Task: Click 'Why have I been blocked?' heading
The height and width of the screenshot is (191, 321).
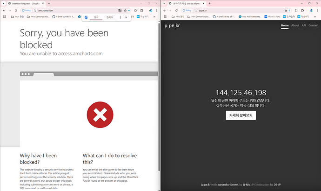Action: click(x=38, y=159)
